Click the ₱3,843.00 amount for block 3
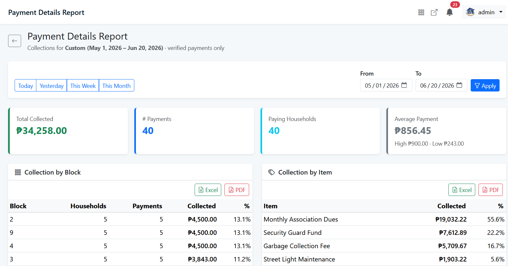Viewport: 508px width, 266px height. pos(202,259)
